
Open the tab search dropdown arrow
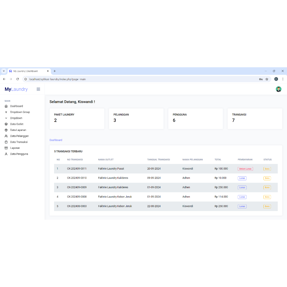point(4,71)
